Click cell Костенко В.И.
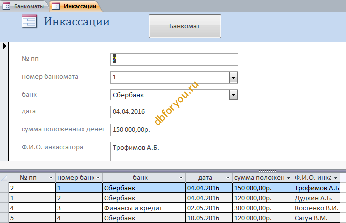The image size is (346, 223). coord(316,208)
